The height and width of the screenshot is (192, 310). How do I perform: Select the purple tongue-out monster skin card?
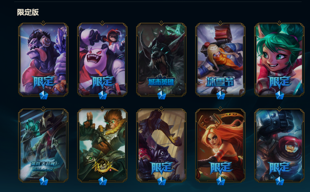tap(43, 59)
